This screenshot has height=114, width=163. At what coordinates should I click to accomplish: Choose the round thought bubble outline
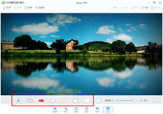click(76, 101)
